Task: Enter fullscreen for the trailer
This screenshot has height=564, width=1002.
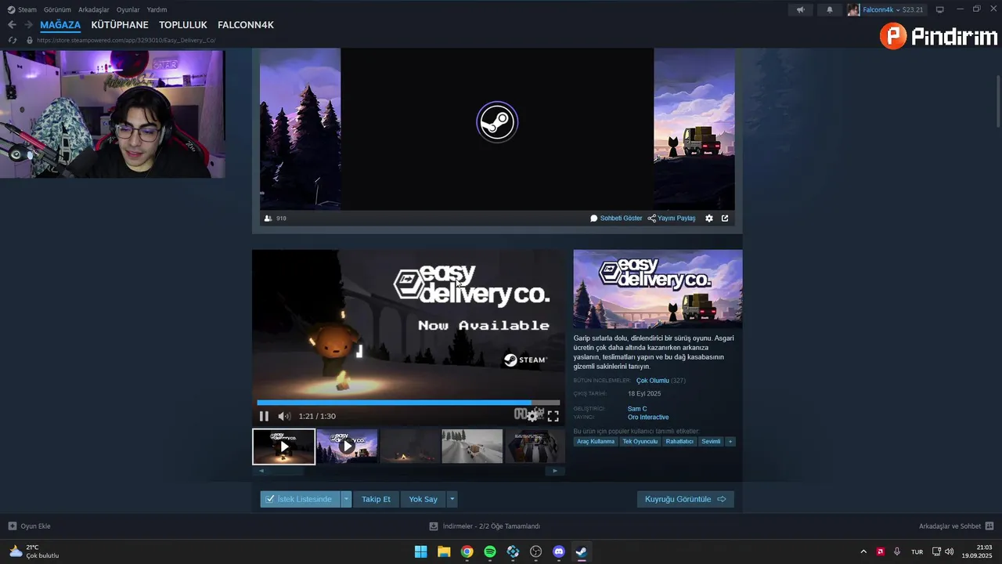Action: coord(553,416)
